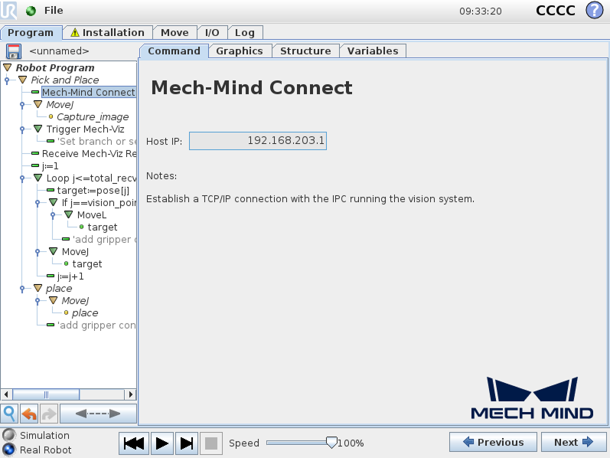Select the Mech-Mind Connect tree node
Image resolution: width=610 pixels, height=458 pixels.
pos(88,93)
